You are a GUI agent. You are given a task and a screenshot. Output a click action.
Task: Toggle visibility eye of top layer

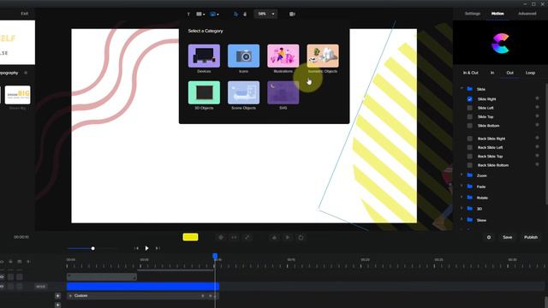point(2,277)
